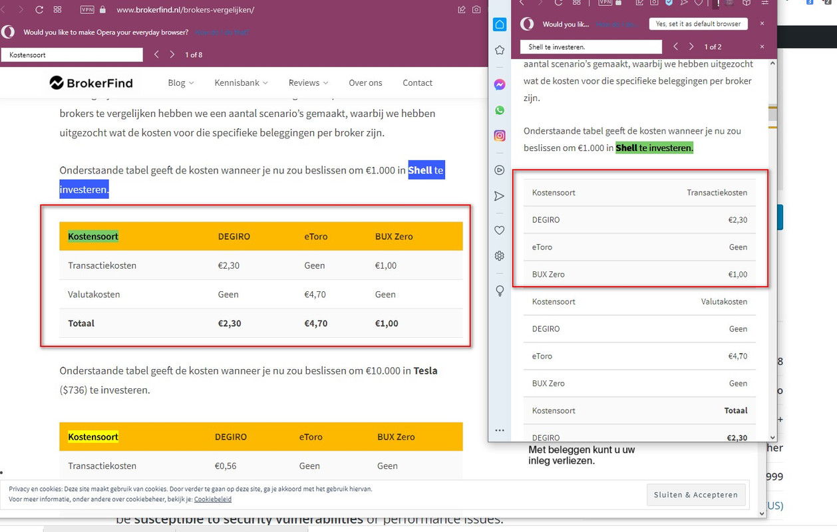Open the Home icon in Opera sidebar
This screenshot has height=532, width=837.
point(500,25)
